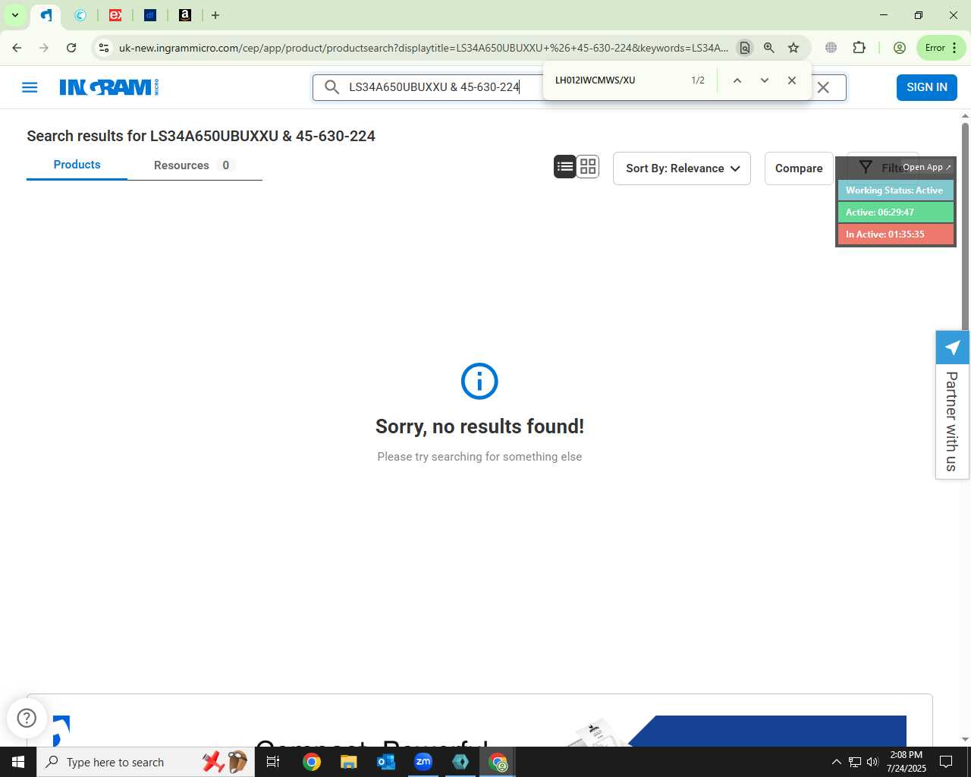Click the Filter funnel icon
This screenshot has height=777, width=971.
[866, 168]
